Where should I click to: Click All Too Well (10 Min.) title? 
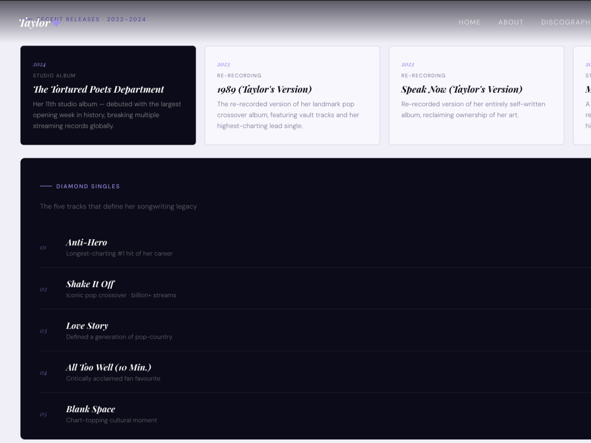(x=109, y=367)
